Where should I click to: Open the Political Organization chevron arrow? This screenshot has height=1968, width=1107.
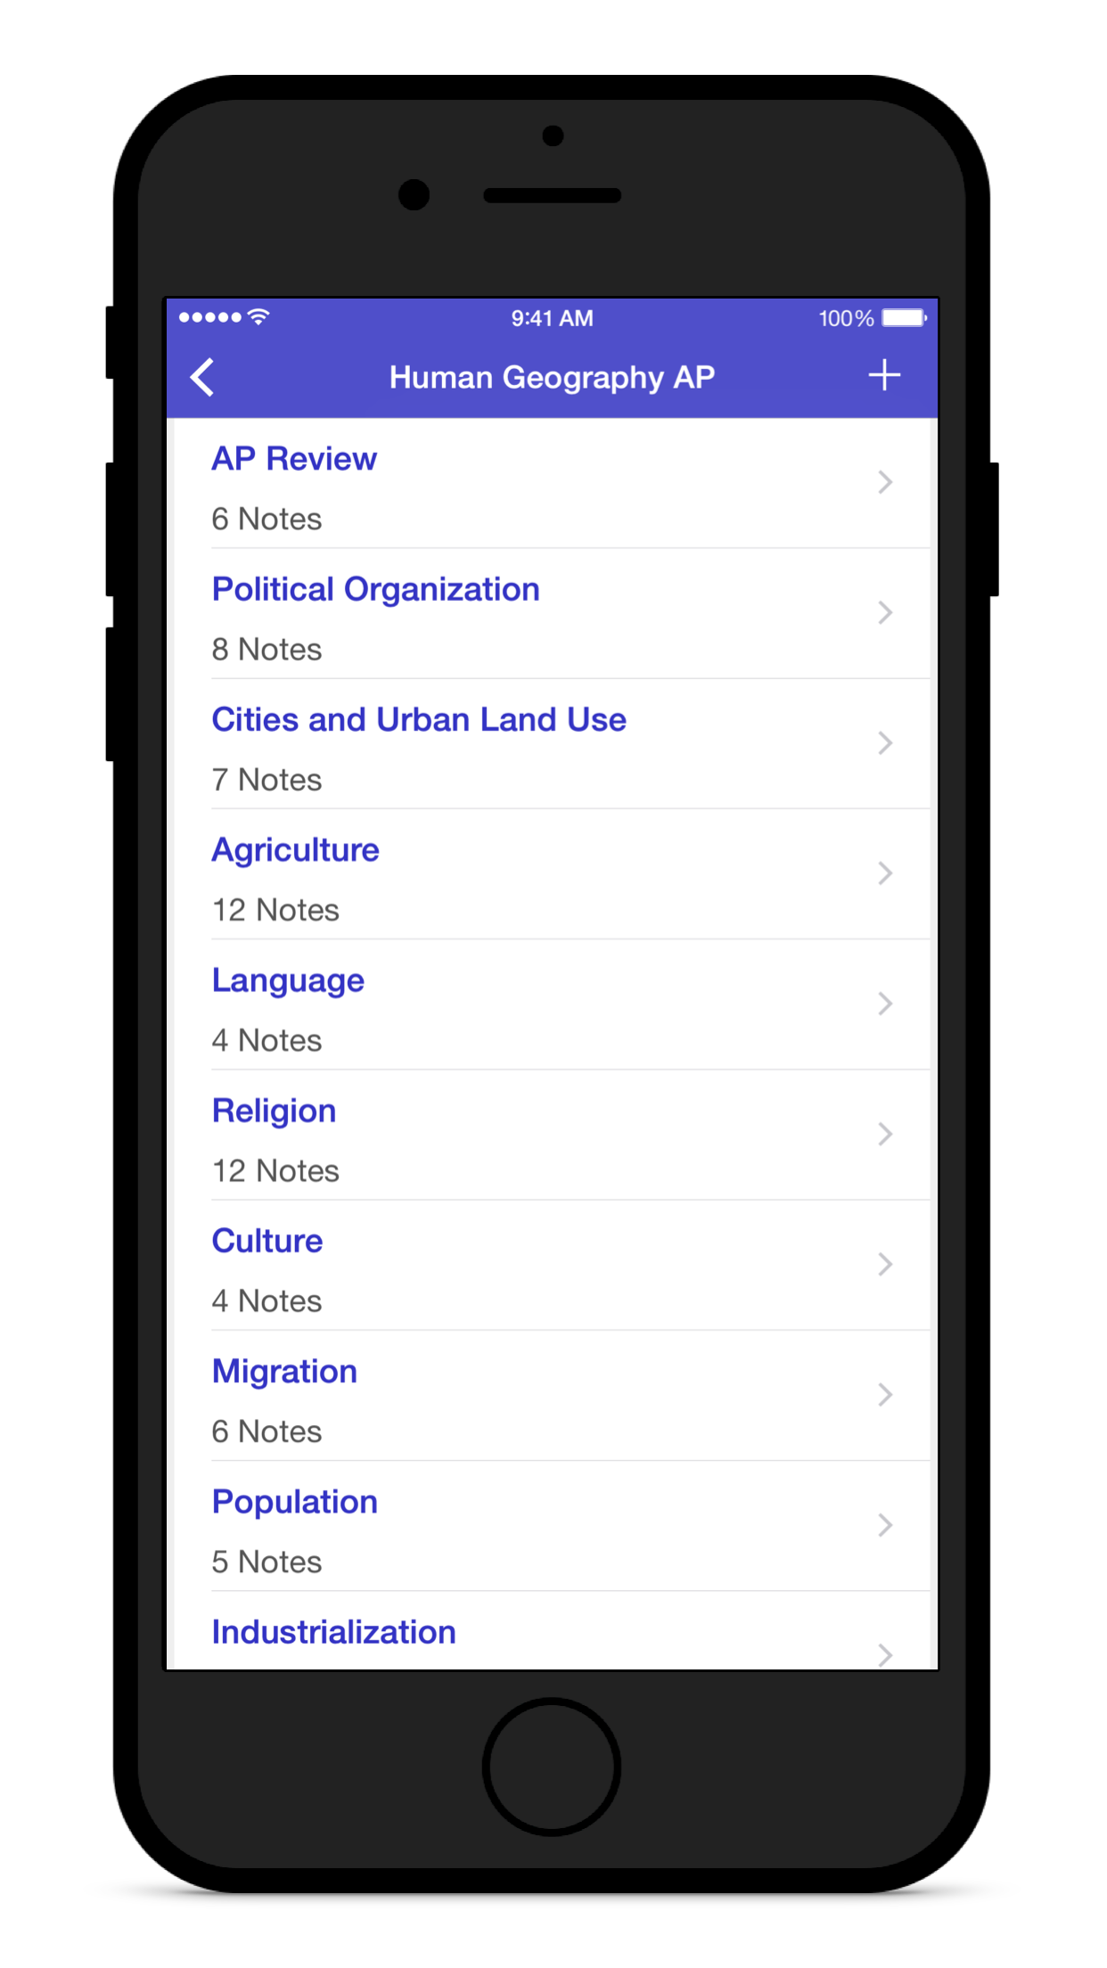pyautogui.click(x=884, y=612)
